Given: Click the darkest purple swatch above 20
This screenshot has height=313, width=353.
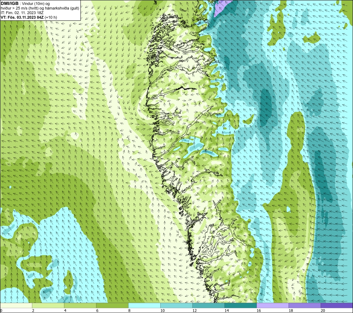Looking at the screenshot, I should (337, 305).
